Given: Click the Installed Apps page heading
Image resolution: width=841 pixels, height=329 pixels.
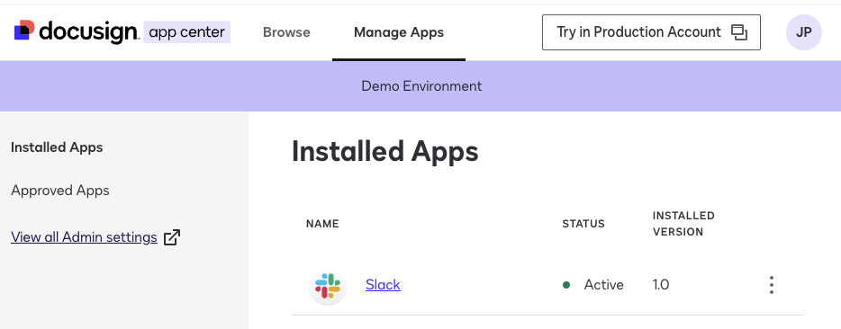Looking at the screenshot, I should pyautogui.click(x=385, y=152).
